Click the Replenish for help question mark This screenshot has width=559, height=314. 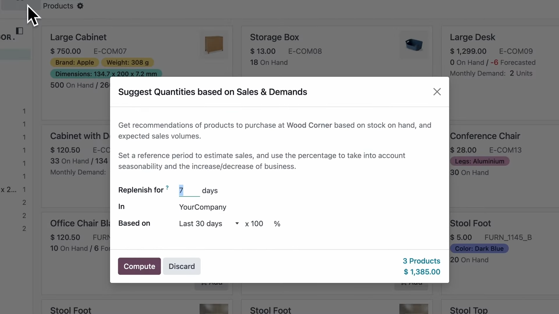(167, 188)
